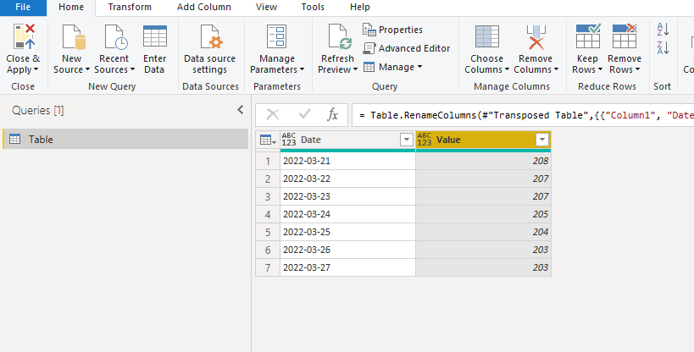Sort descending with Z-A icon
Screen dimensions: 694x352
[663, 47]
